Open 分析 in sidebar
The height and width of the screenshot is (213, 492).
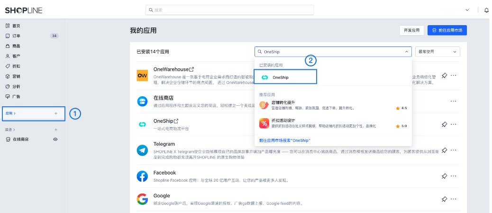(16, 86)
